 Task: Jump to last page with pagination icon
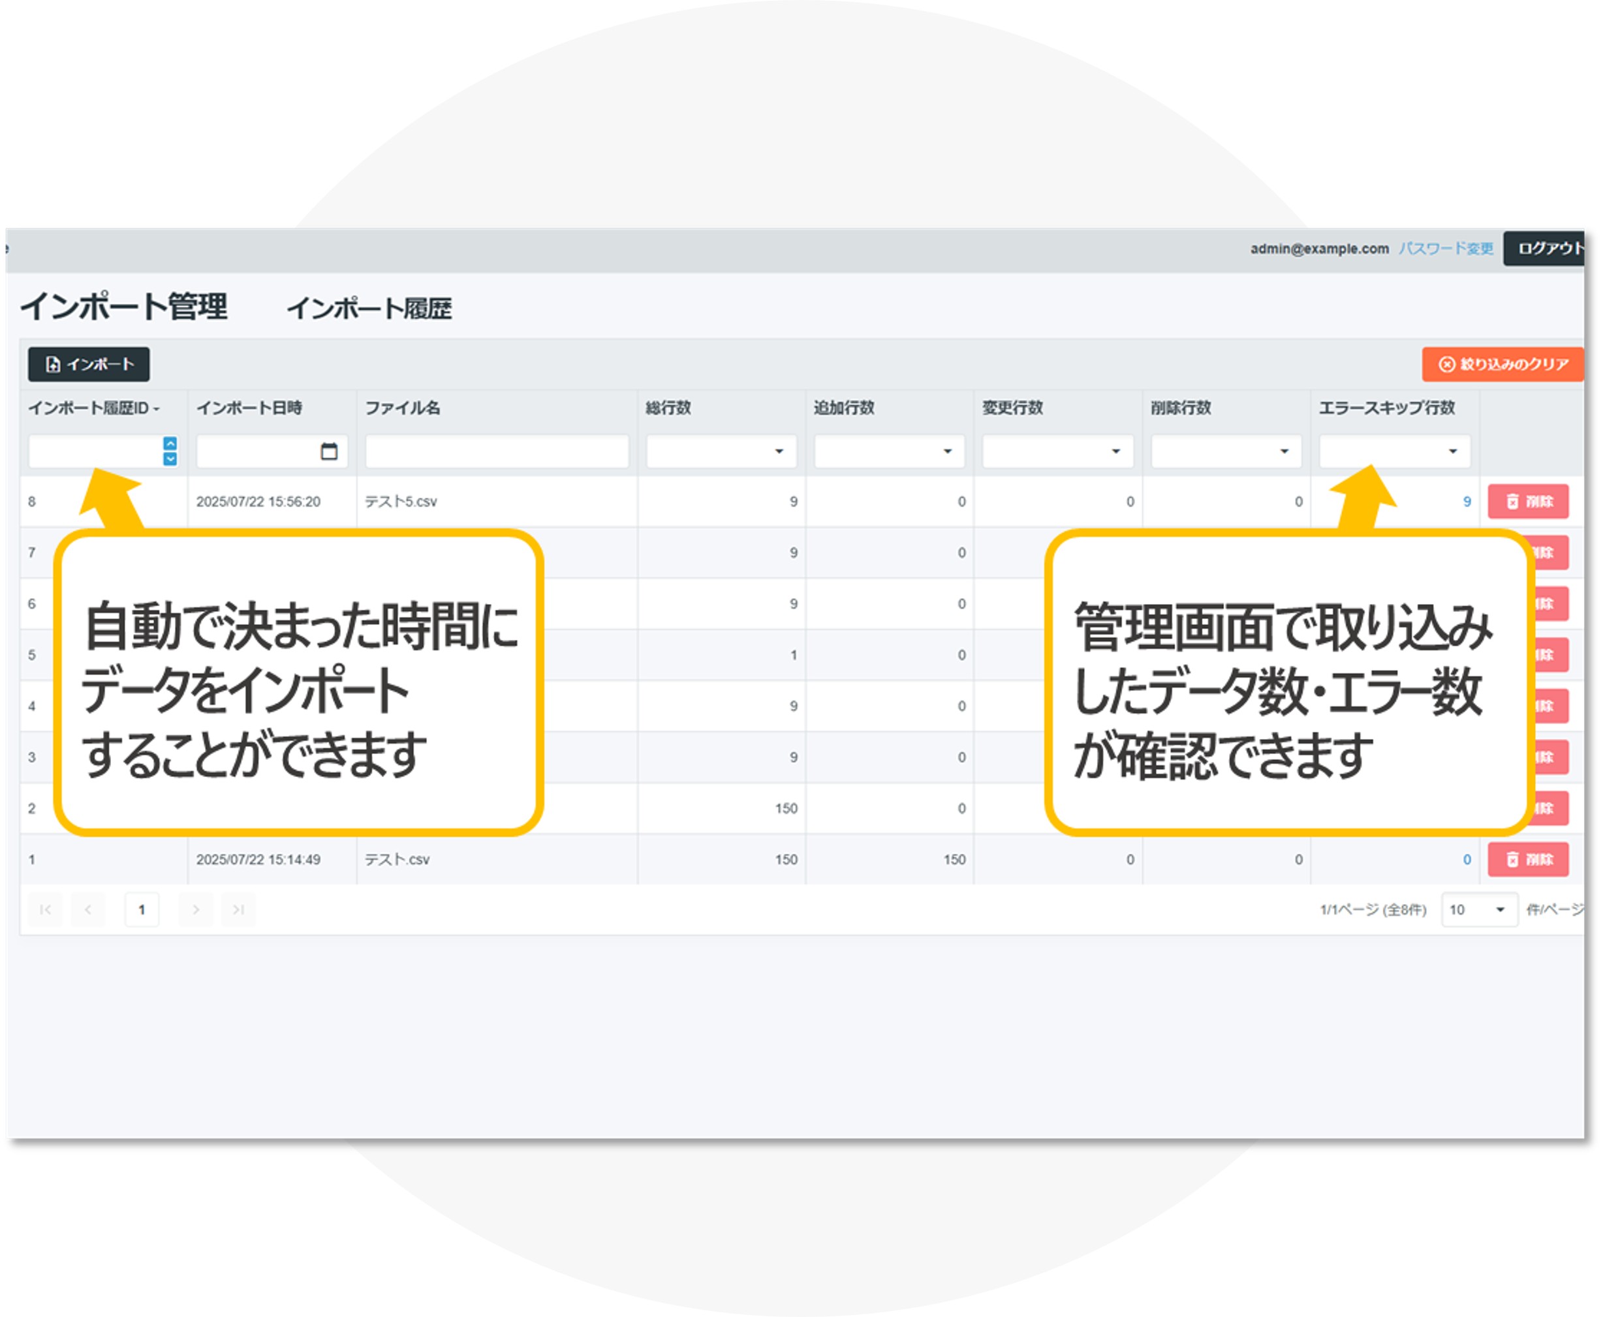(239, 909)
